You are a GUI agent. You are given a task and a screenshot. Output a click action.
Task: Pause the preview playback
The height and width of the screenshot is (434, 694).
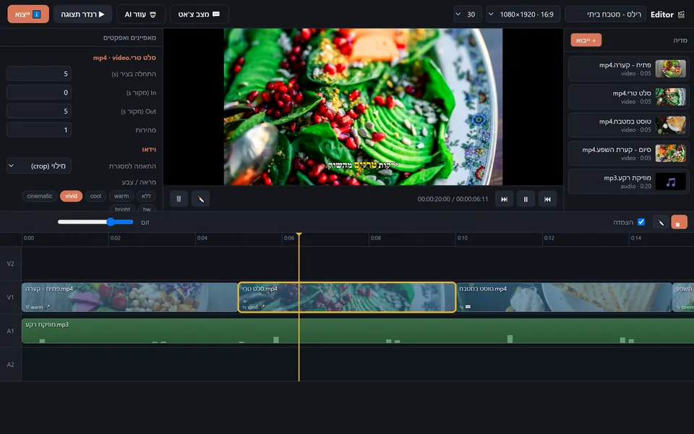(526, 199)
